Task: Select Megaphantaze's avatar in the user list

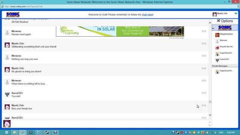Action: point(217,35)
